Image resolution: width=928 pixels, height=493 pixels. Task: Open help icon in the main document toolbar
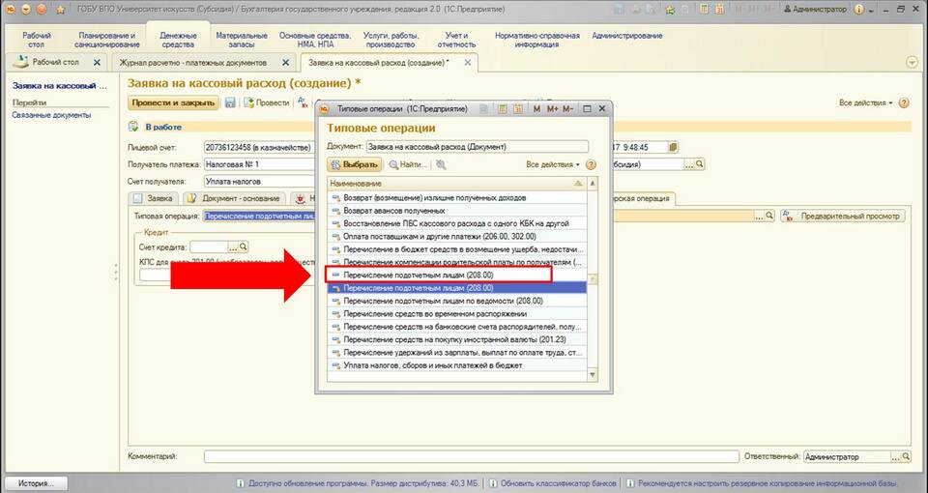[904, 103]
